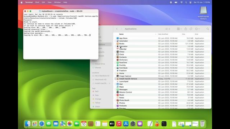Open Feedback Assistant purple icon in Dock

[x=140, y=124]
